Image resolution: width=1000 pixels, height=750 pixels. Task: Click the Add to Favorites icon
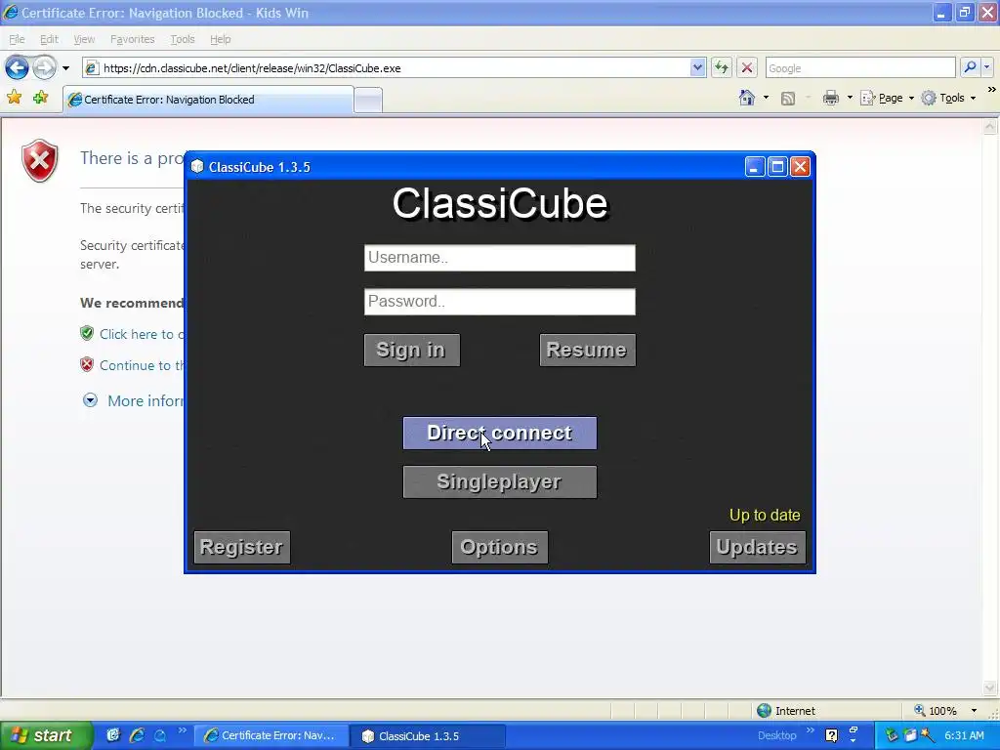pos(41,98)
